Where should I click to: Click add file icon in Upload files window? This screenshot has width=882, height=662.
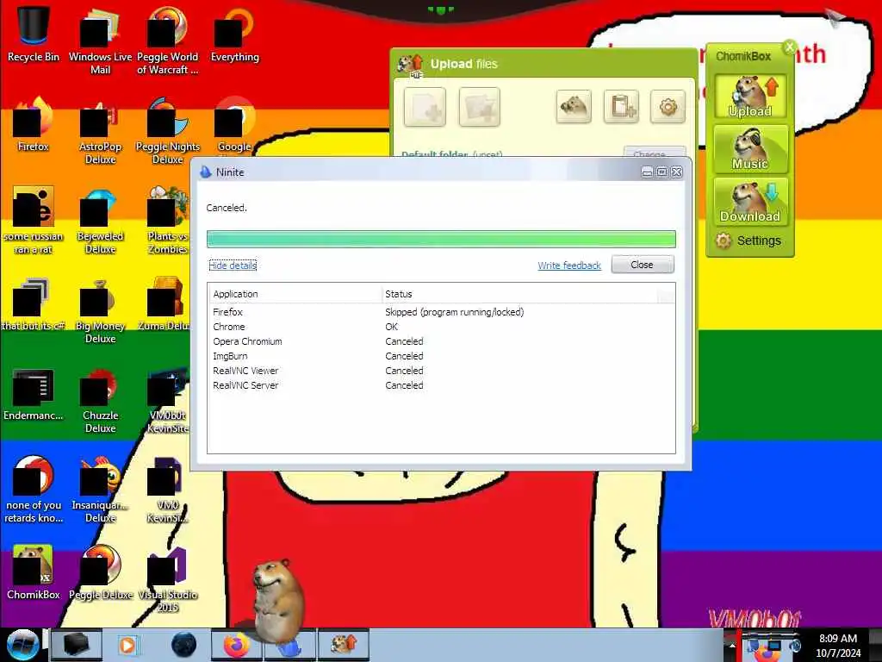point(425,106)
